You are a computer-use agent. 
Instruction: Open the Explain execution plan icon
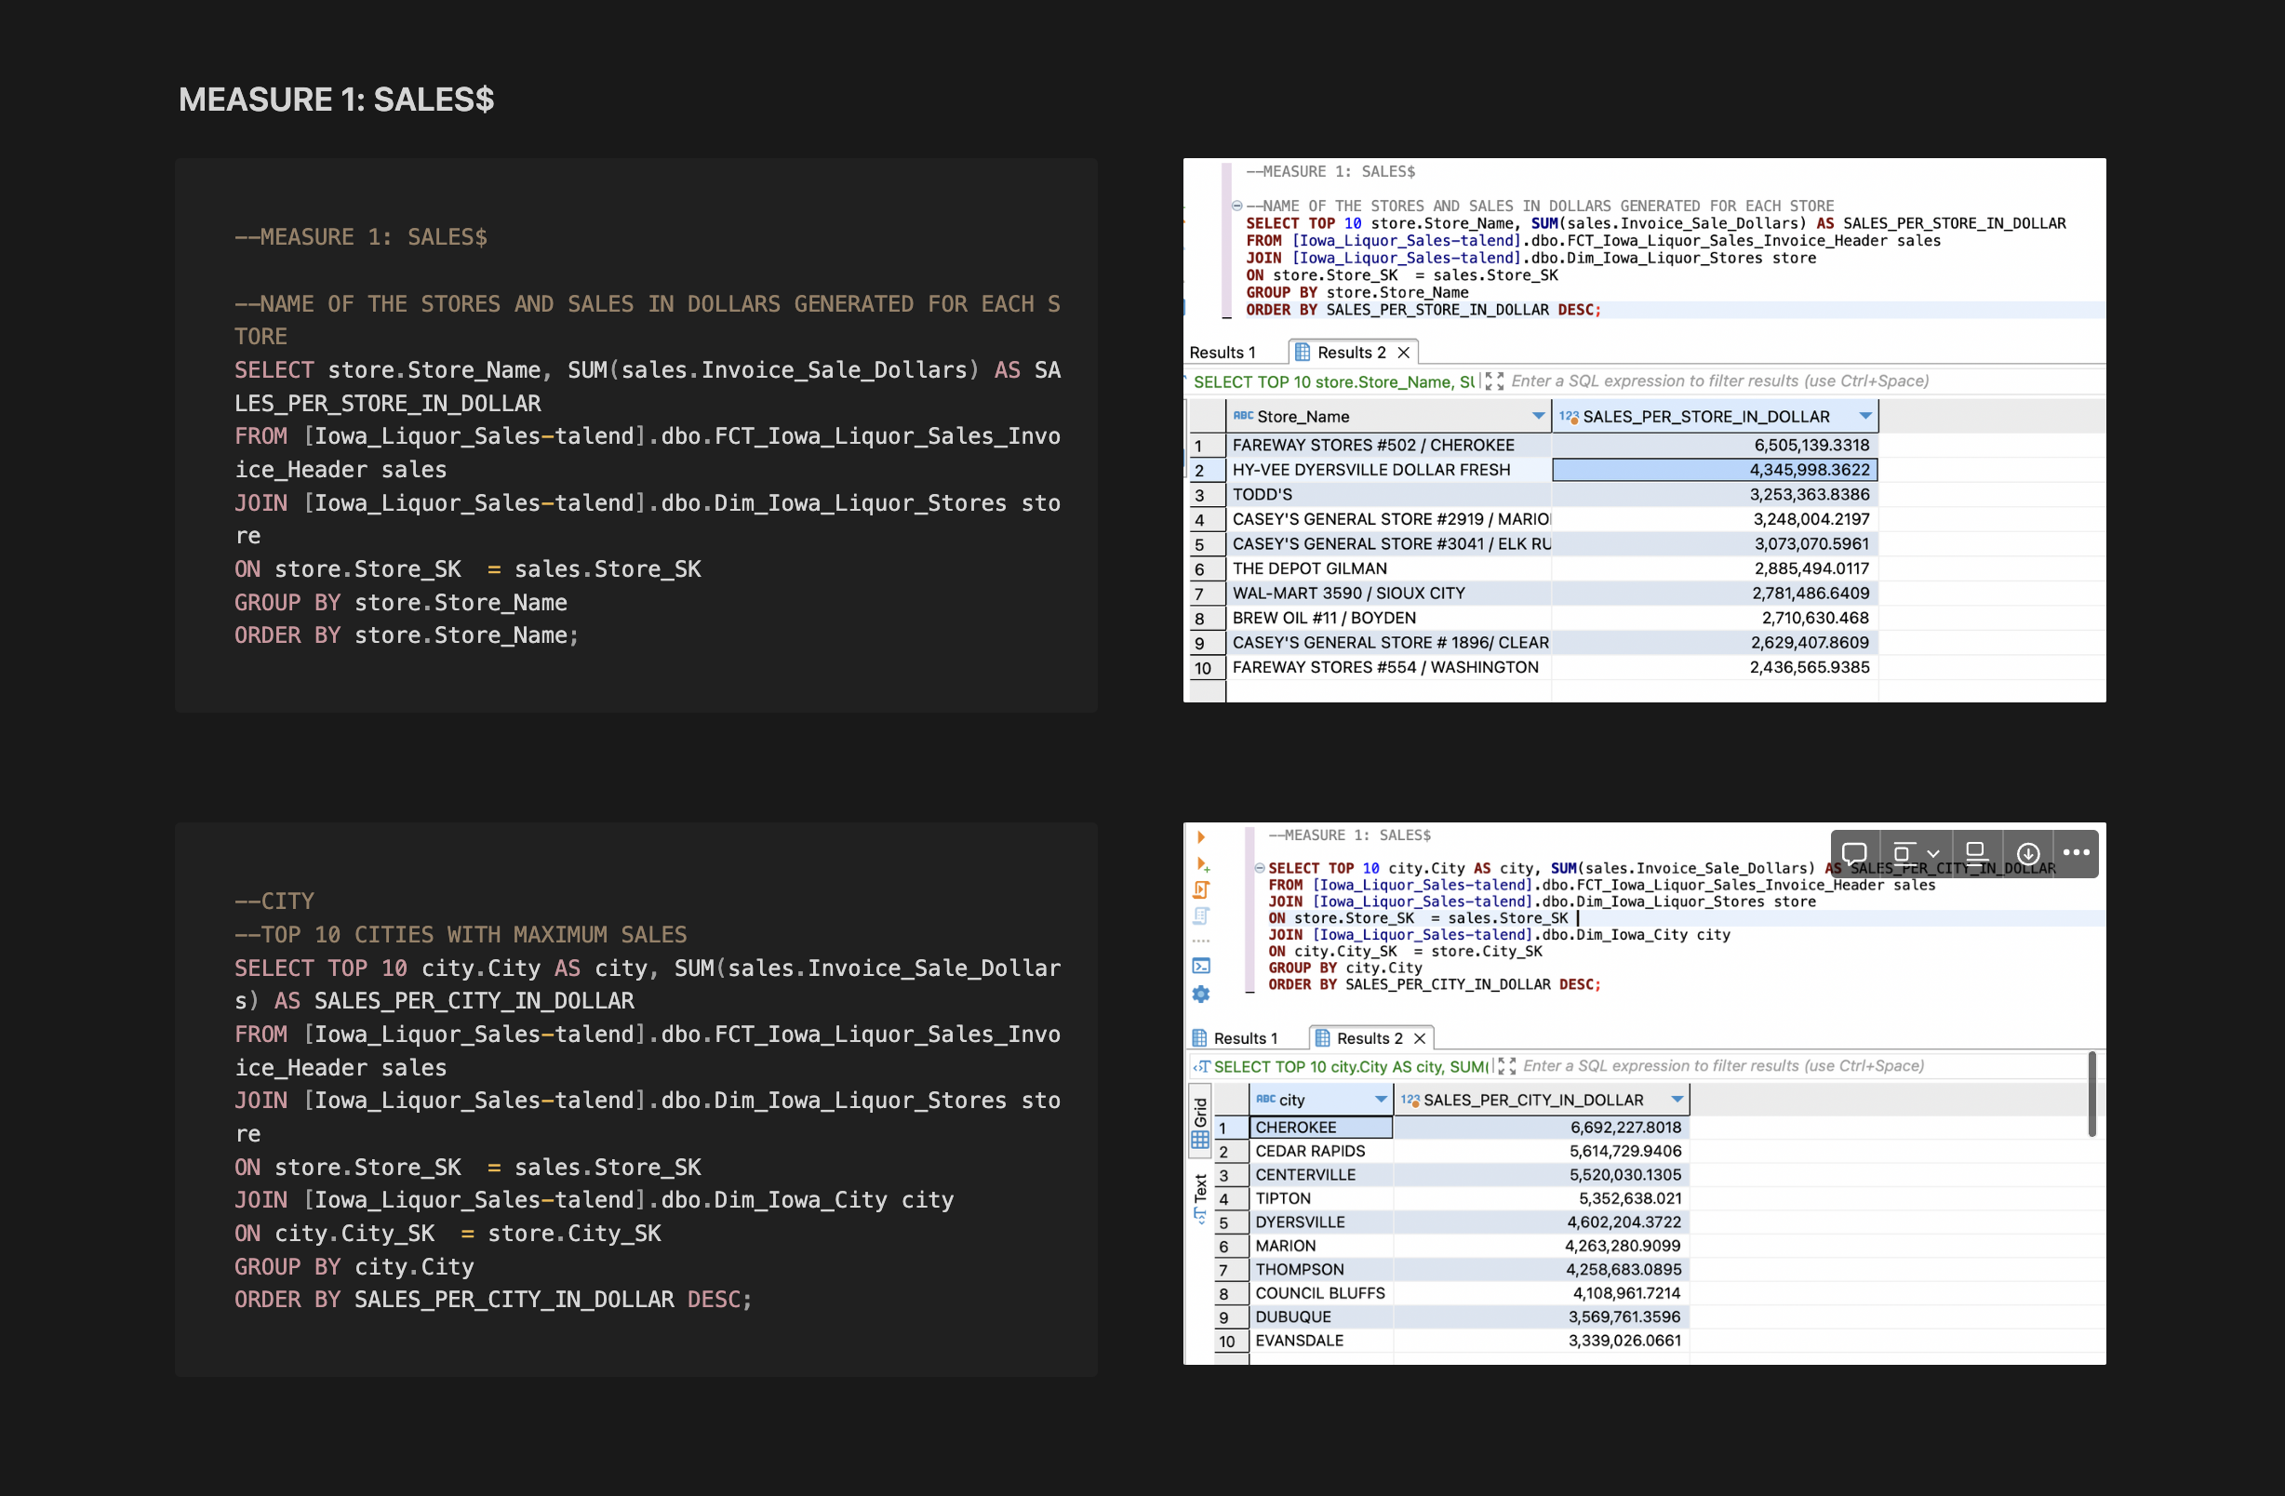point(1200,915)
